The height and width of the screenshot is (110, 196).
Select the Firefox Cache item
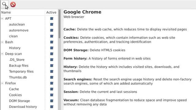(14, 89)
